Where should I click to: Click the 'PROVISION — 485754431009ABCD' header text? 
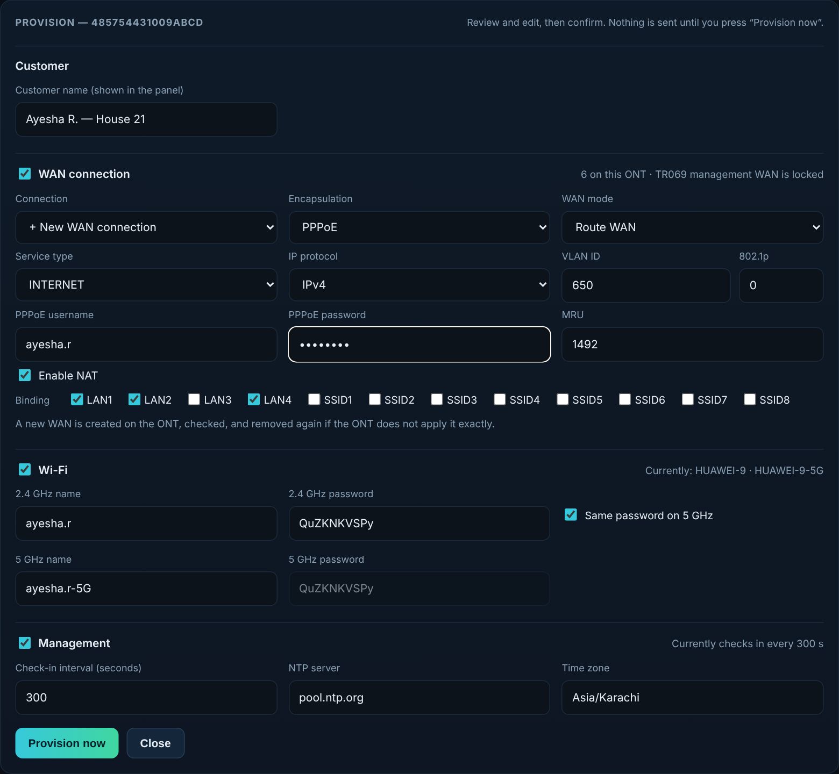[x=109, y=23]
